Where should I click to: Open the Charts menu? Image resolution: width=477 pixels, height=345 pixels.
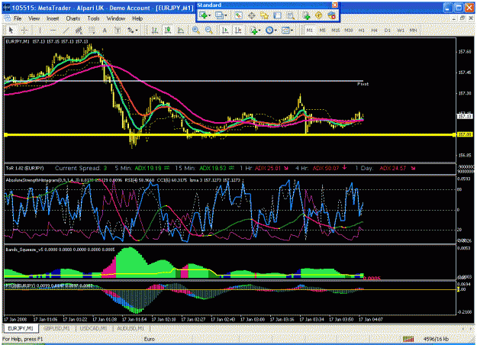pos(73,18)
